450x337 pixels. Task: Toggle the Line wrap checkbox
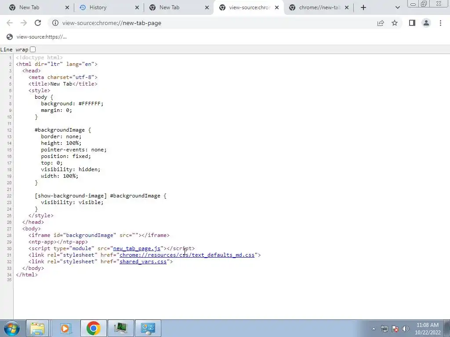[x=33, y=49]
